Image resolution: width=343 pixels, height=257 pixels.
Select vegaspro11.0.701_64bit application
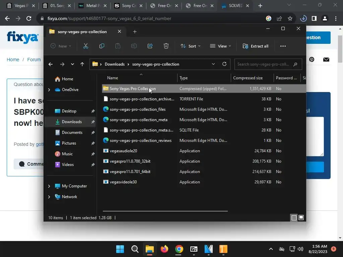[x=204, y=172]
